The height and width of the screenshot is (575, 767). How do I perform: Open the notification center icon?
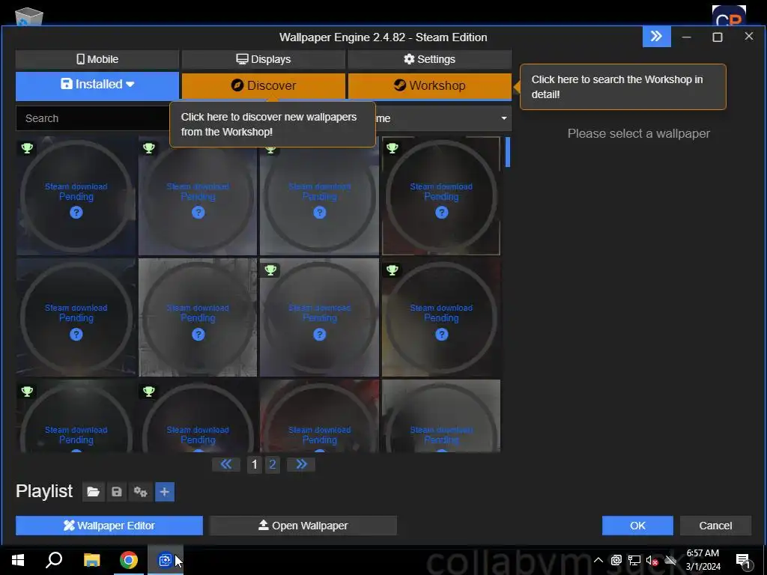coord(743,561)
